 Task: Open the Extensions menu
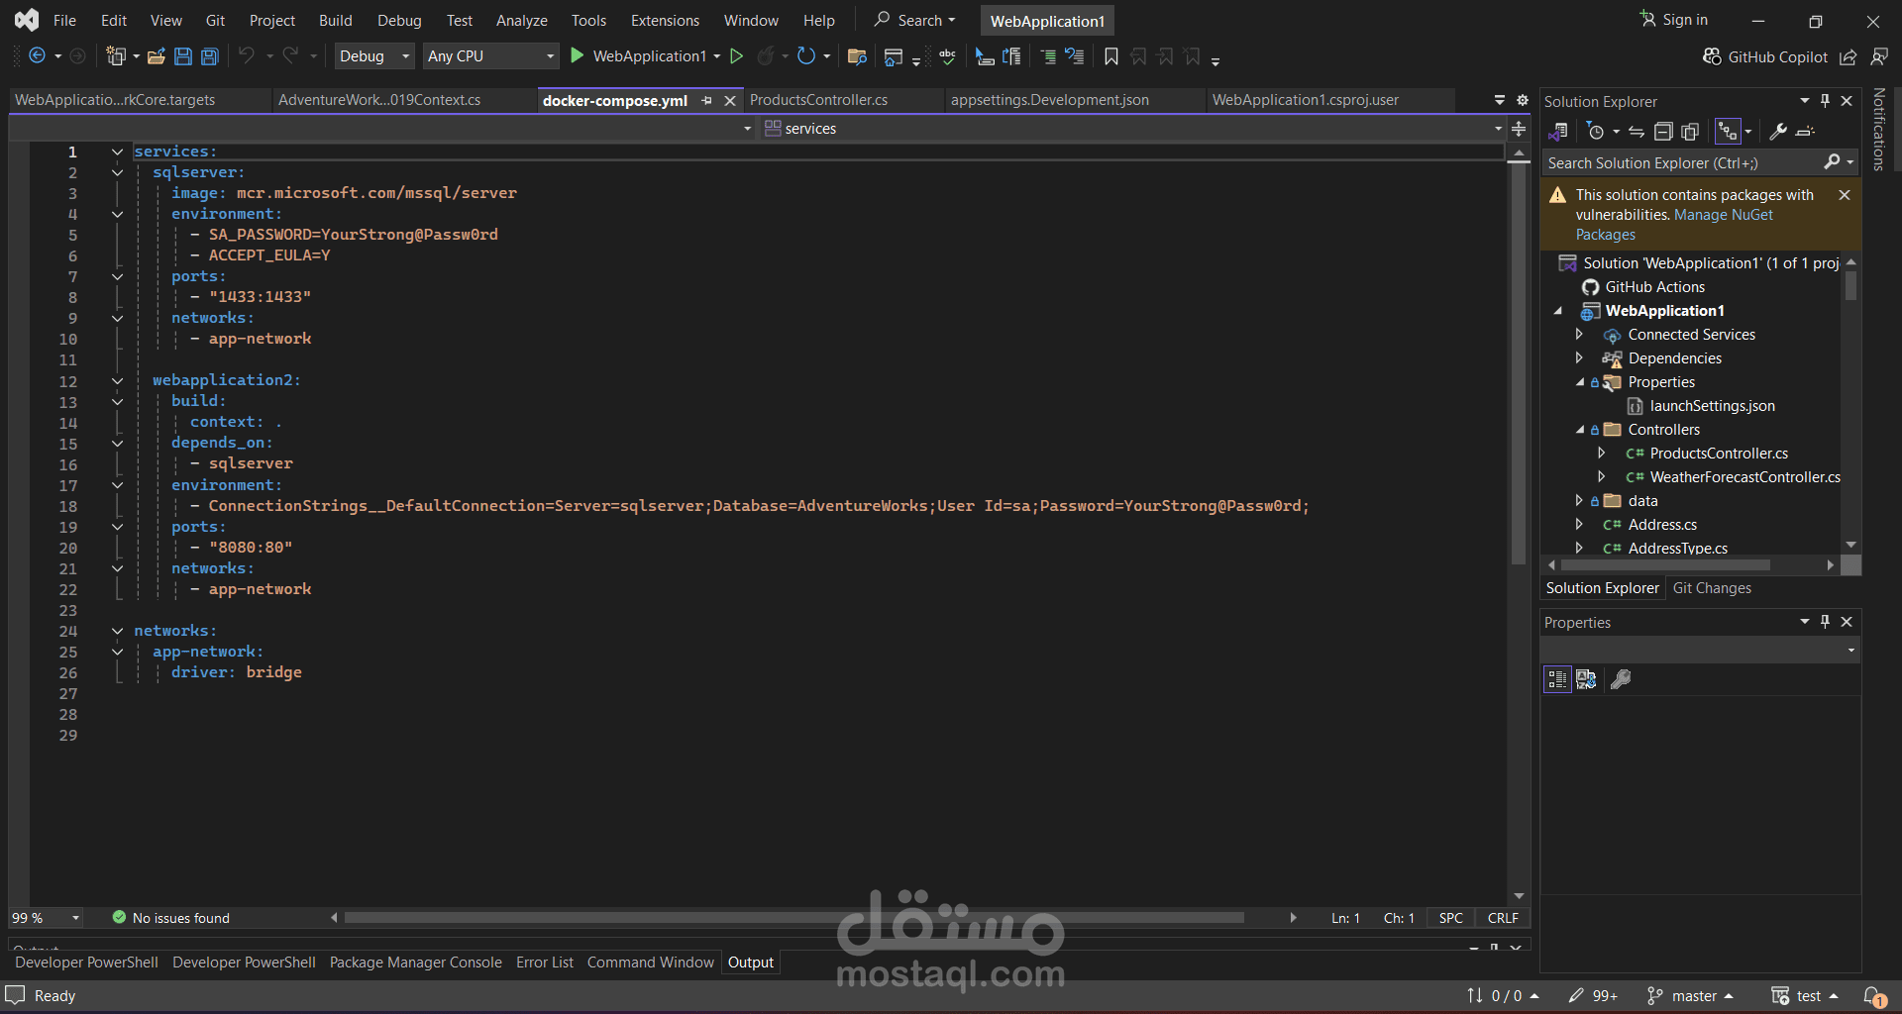[x=665, y=21]
